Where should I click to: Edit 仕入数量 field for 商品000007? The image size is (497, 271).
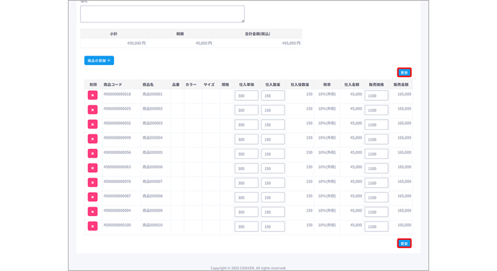[273, 183]
